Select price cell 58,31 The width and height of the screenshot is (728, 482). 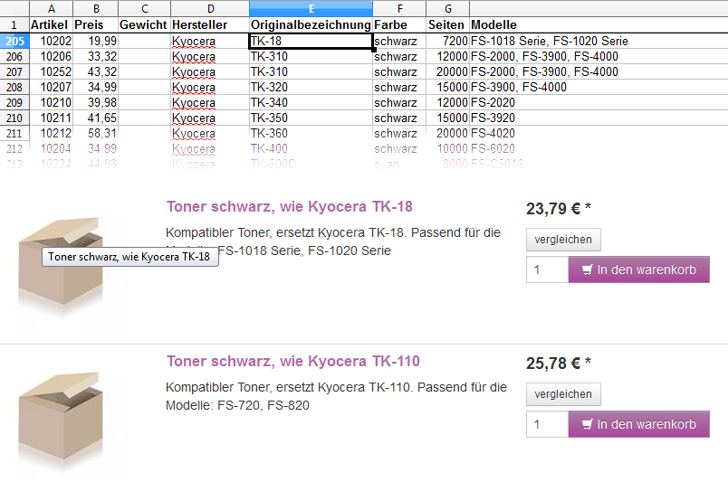coord(96,133)
